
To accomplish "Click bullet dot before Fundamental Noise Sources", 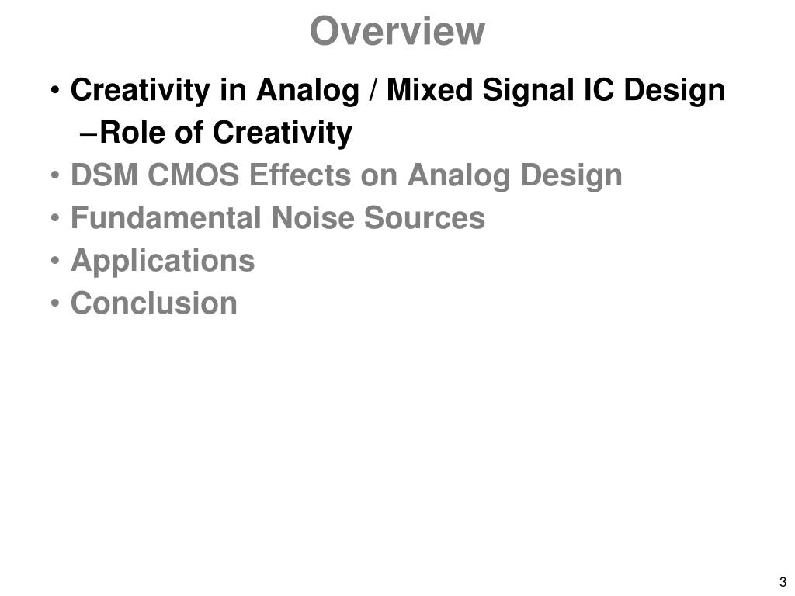I will coord(55,220).
